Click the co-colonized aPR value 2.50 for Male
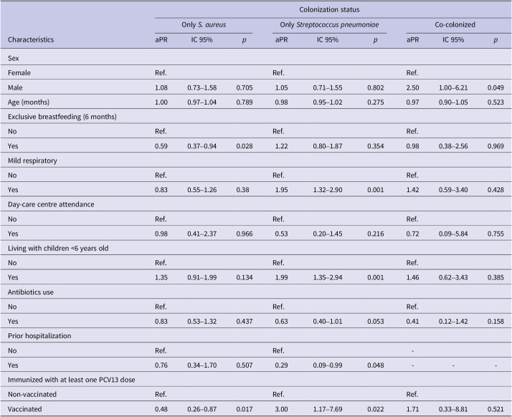 (x=413, y=88)
